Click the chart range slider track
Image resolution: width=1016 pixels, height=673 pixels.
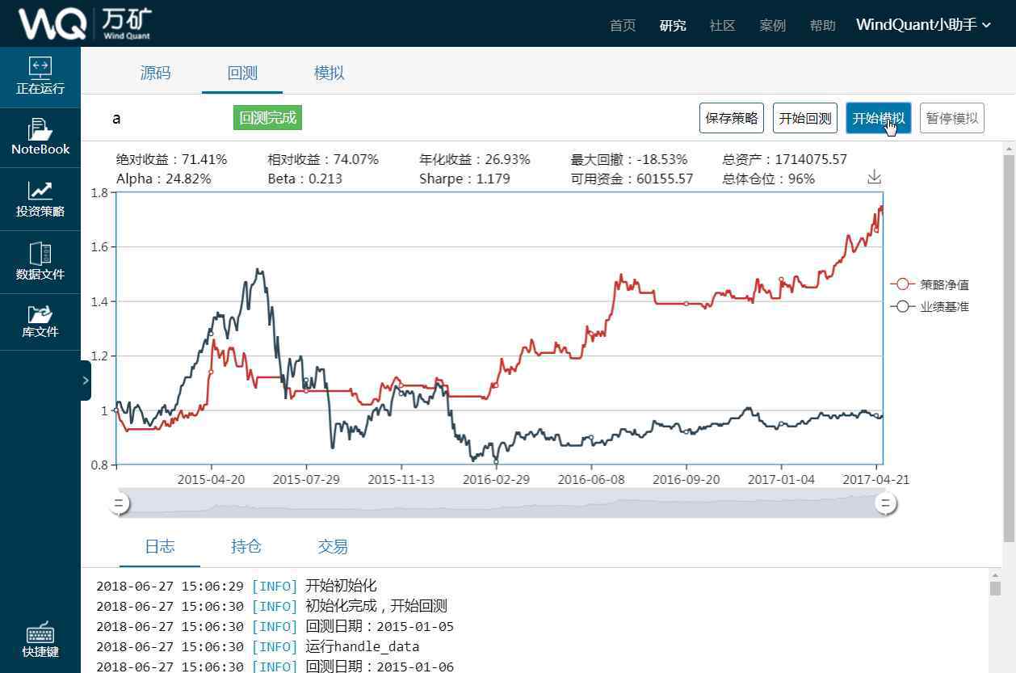502,504
